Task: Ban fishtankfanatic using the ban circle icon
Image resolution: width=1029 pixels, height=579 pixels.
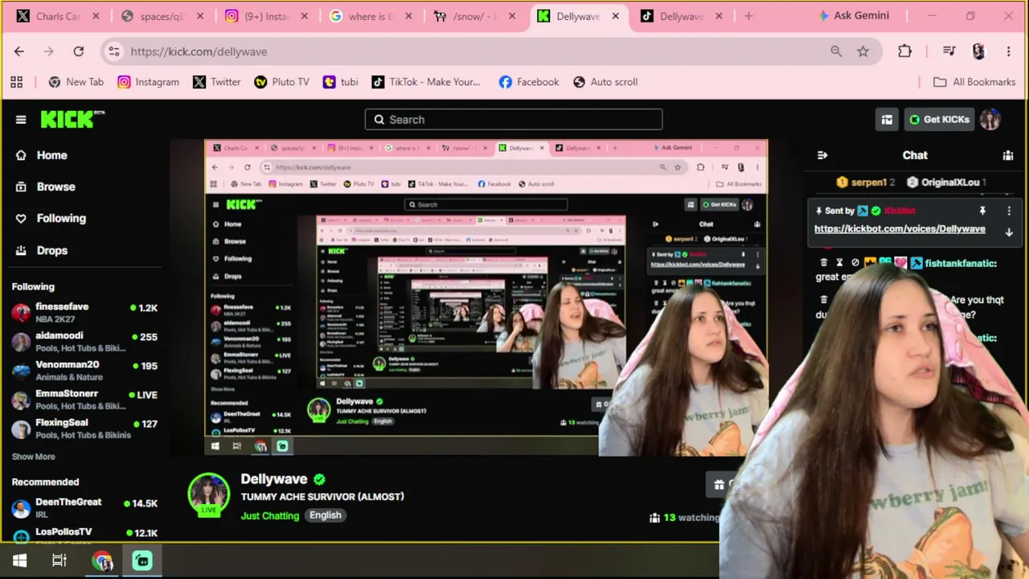Action: pyautogui.click(x=855, y=263)
